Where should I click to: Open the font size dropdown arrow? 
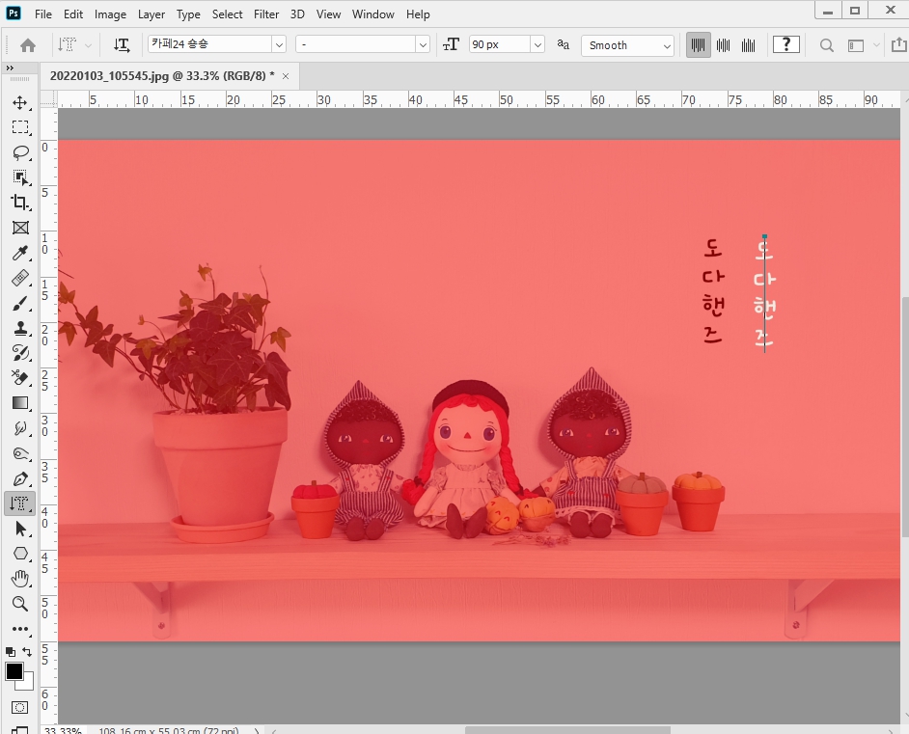pyautogui.click(x=537, y=44)
